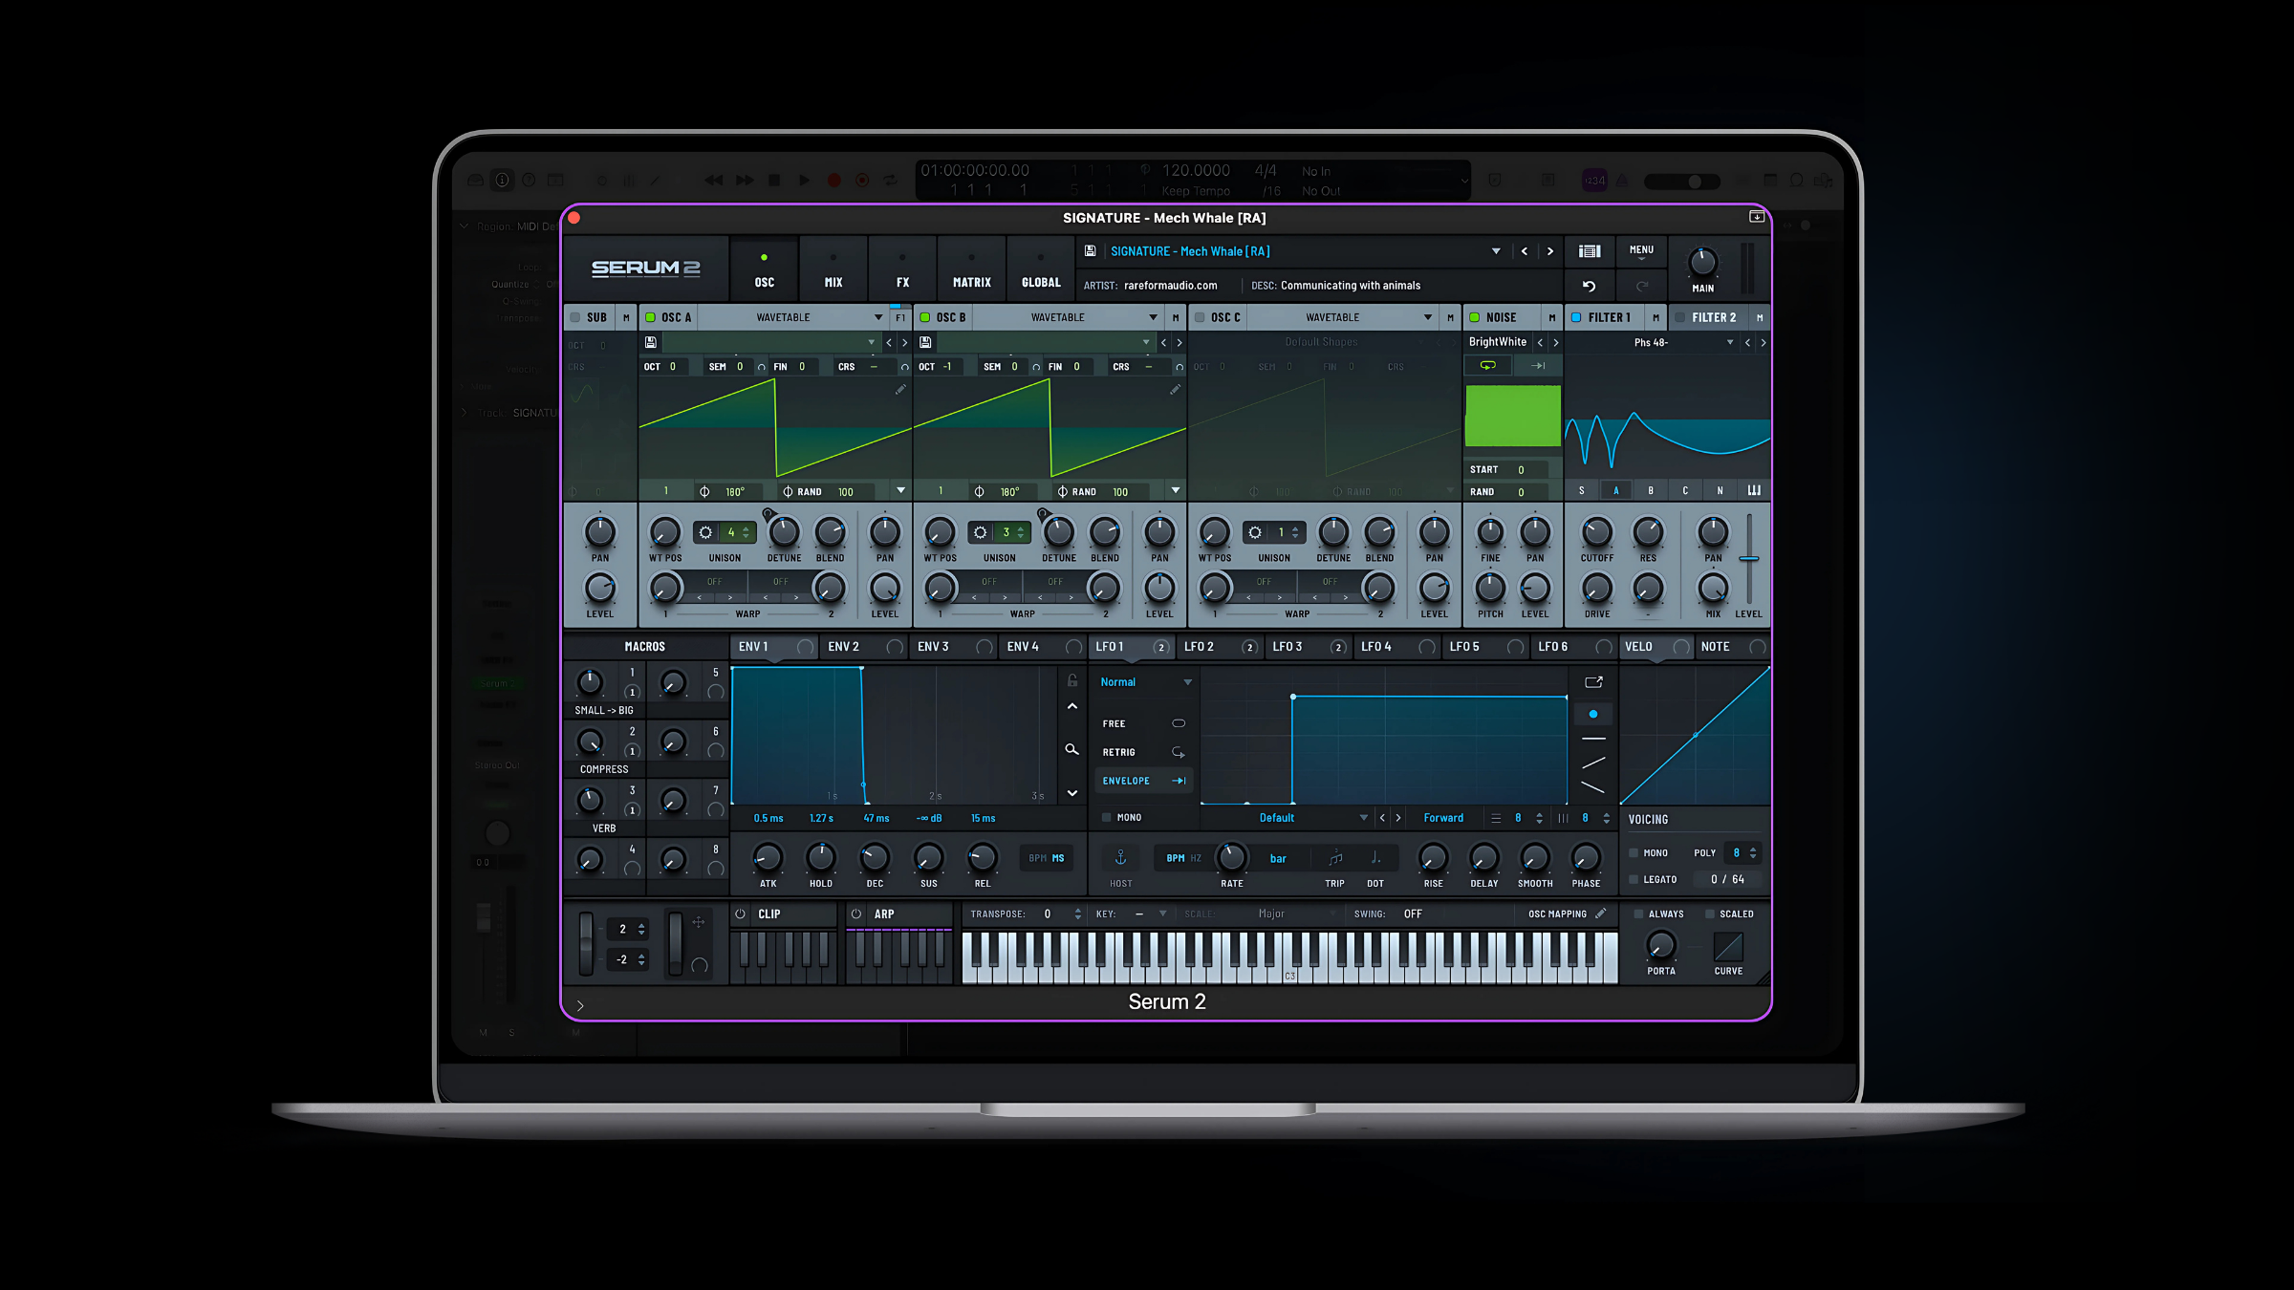
Task: Click the Forward LFO direction label
Action: pos(1443,818)
